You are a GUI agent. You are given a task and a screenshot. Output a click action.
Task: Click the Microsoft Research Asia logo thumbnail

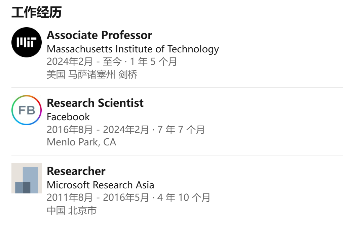pos(27,178)
